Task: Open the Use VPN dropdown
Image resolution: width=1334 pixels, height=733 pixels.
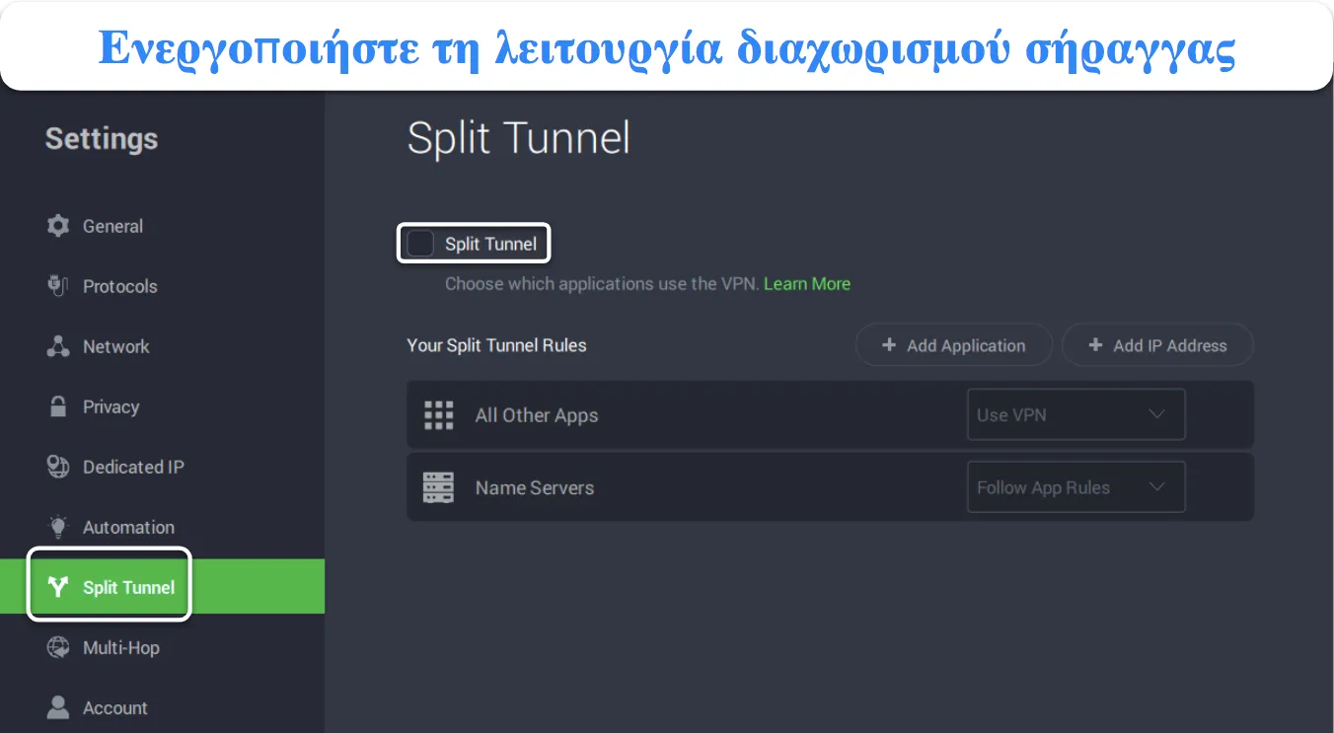Action: pyautogui.click(x=1075, y=414)
